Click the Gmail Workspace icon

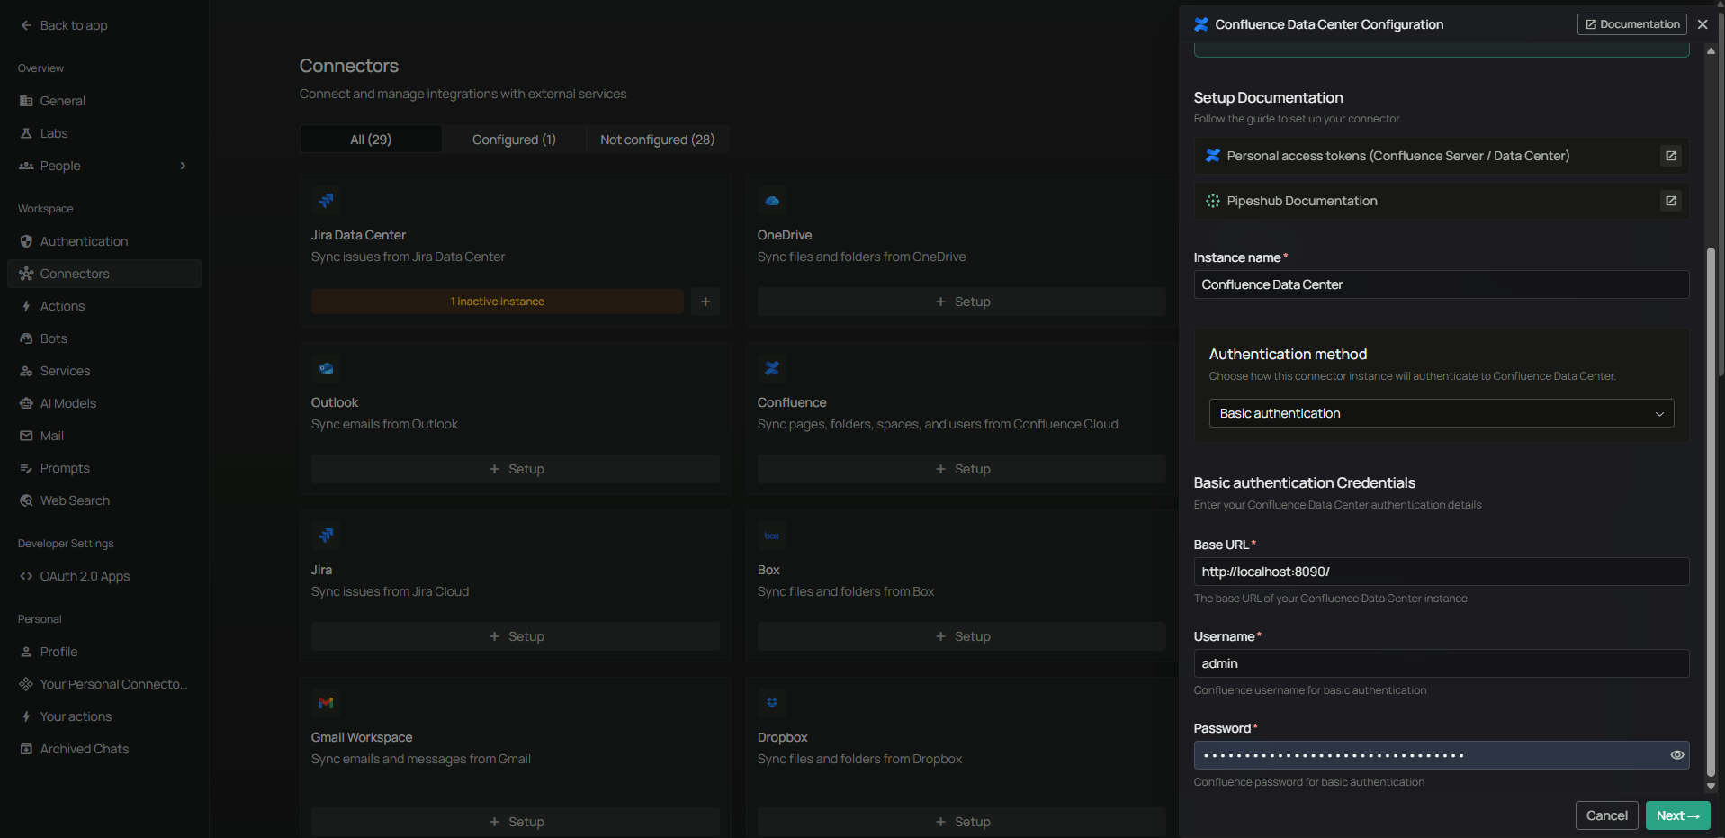pyautogui.click(x=326, y=703)
